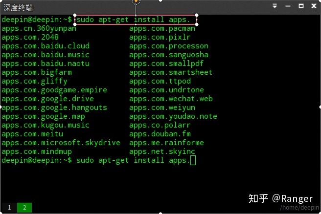Click package apps.com.sanguosha
The height and width of the screenshot is (214, 321).
click(x=169, y=55)
